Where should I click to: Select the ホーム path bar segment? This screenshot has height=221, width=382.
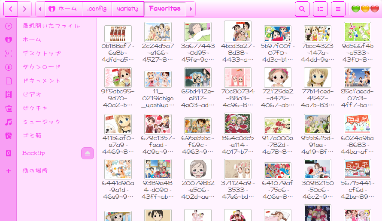click(x=64, y=9)
